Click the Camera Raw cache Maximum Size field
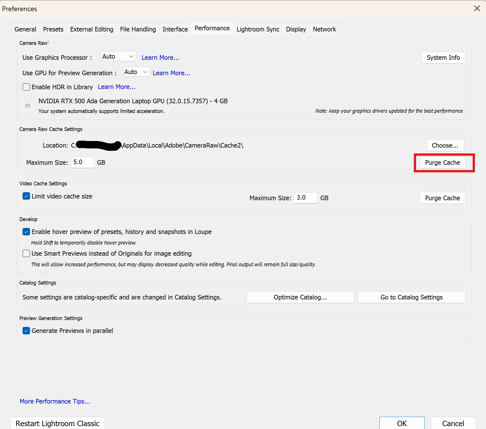This screenshot has height=429, width=486. click(x=83, y=162)
